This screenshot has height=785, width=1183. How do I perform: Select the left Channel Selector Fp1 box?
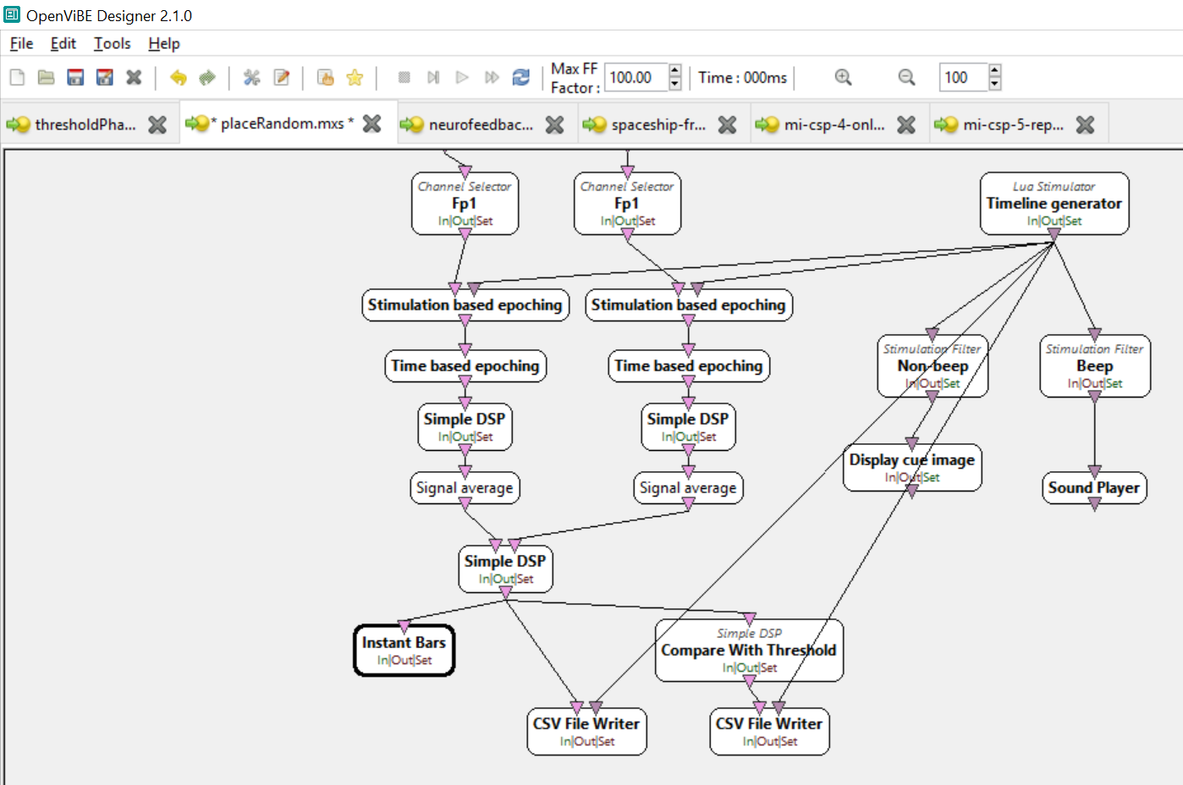(x=465, y=203)
